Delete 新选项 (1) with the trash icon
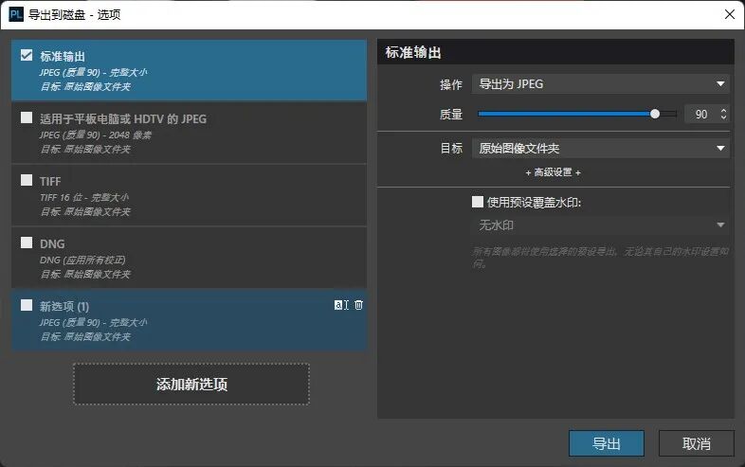 (358, 305)
